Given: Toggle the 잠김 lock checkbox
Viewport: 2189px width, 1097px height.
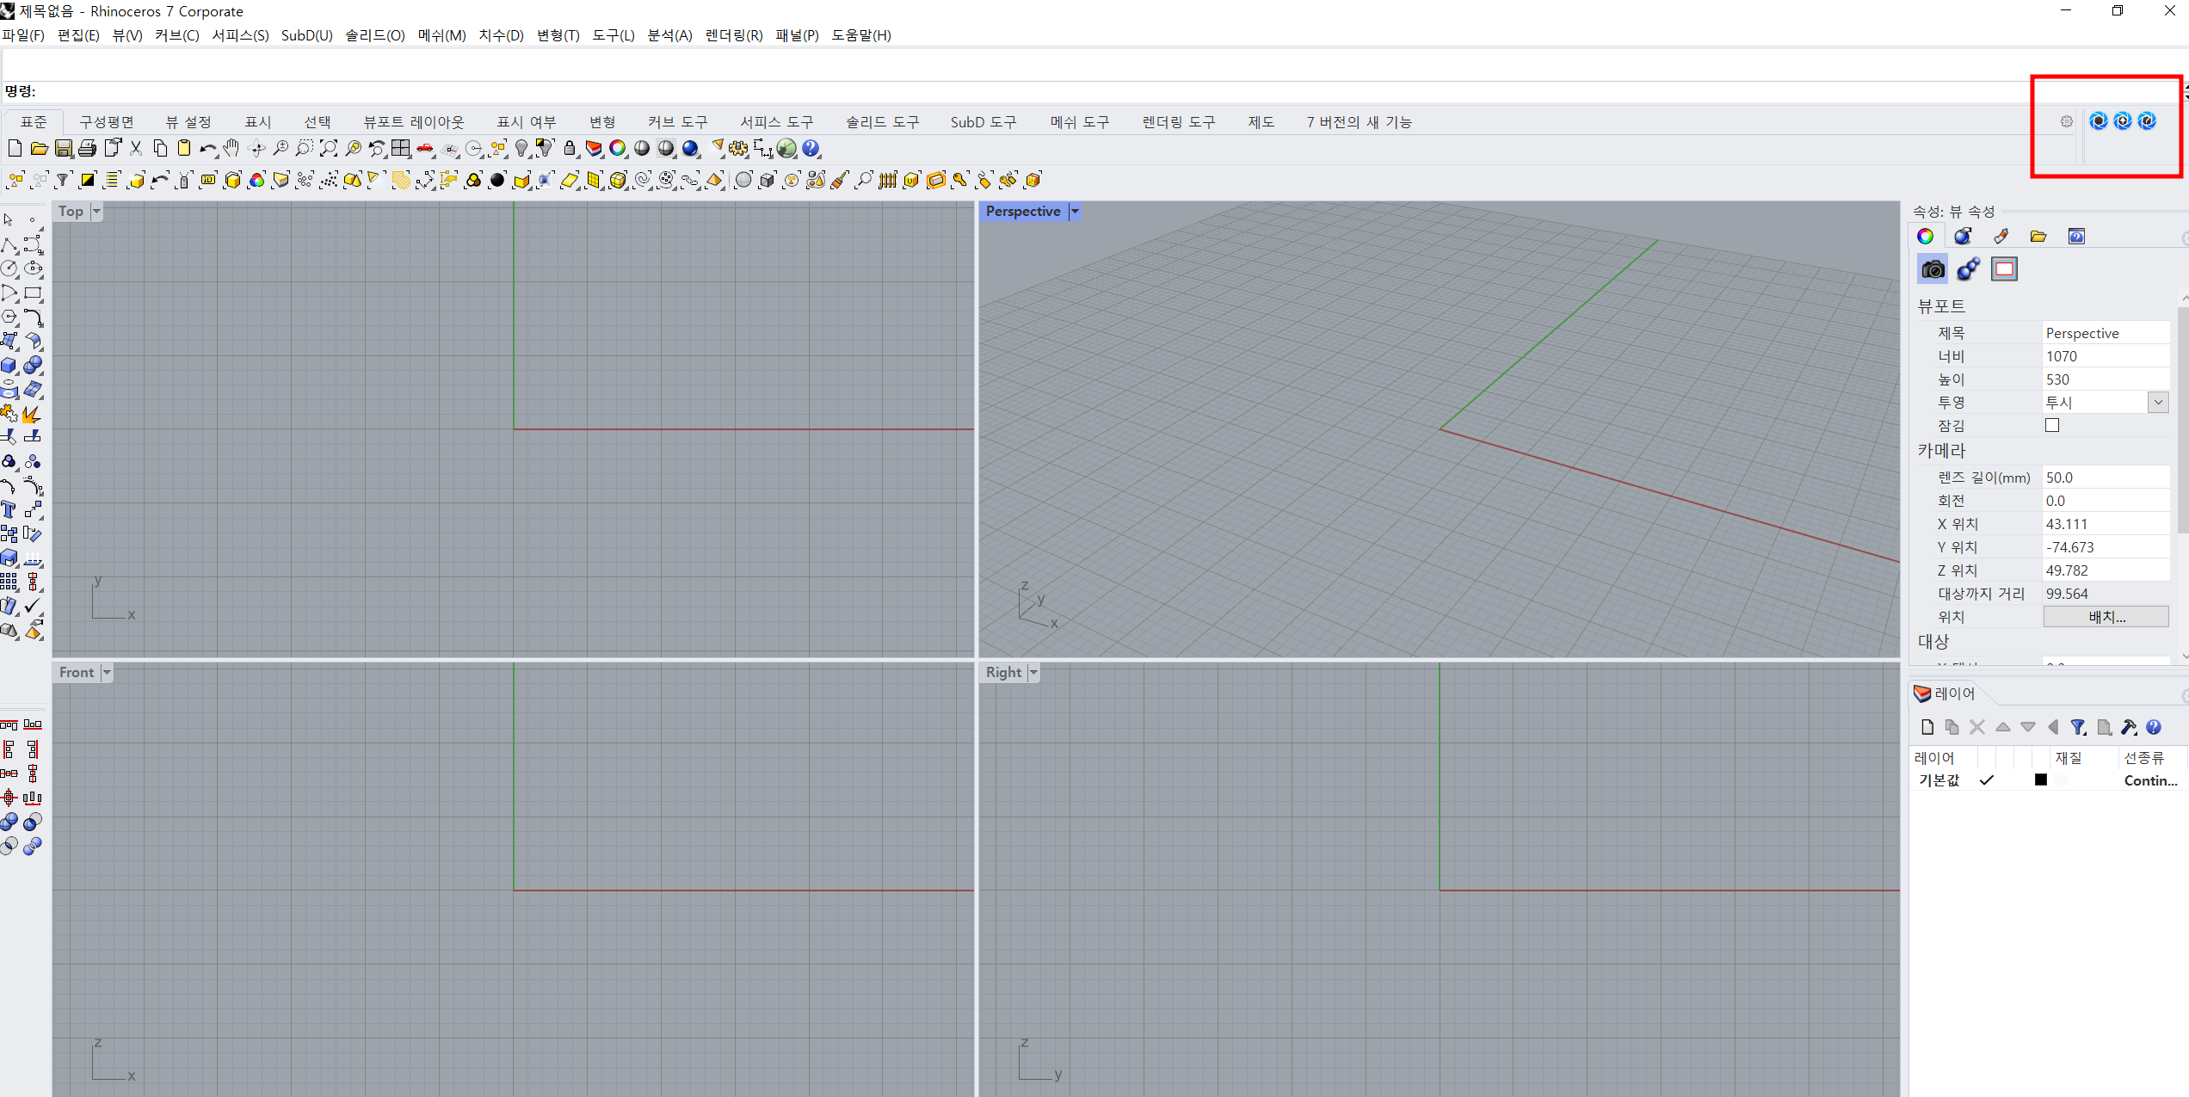Looking at the screenshot, I should (2052, 426).
